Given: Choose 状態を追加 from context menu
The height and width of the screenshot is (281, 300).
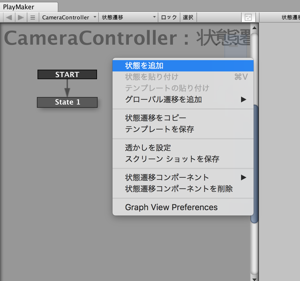Looking at the screenshot, I should coord(183,66).
